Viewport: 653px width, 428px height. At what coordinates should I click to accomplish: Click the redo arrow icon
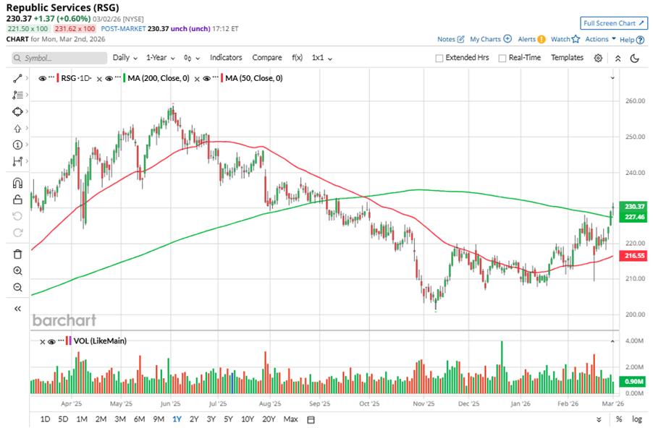pyautogui.click(x=17, y=233)
